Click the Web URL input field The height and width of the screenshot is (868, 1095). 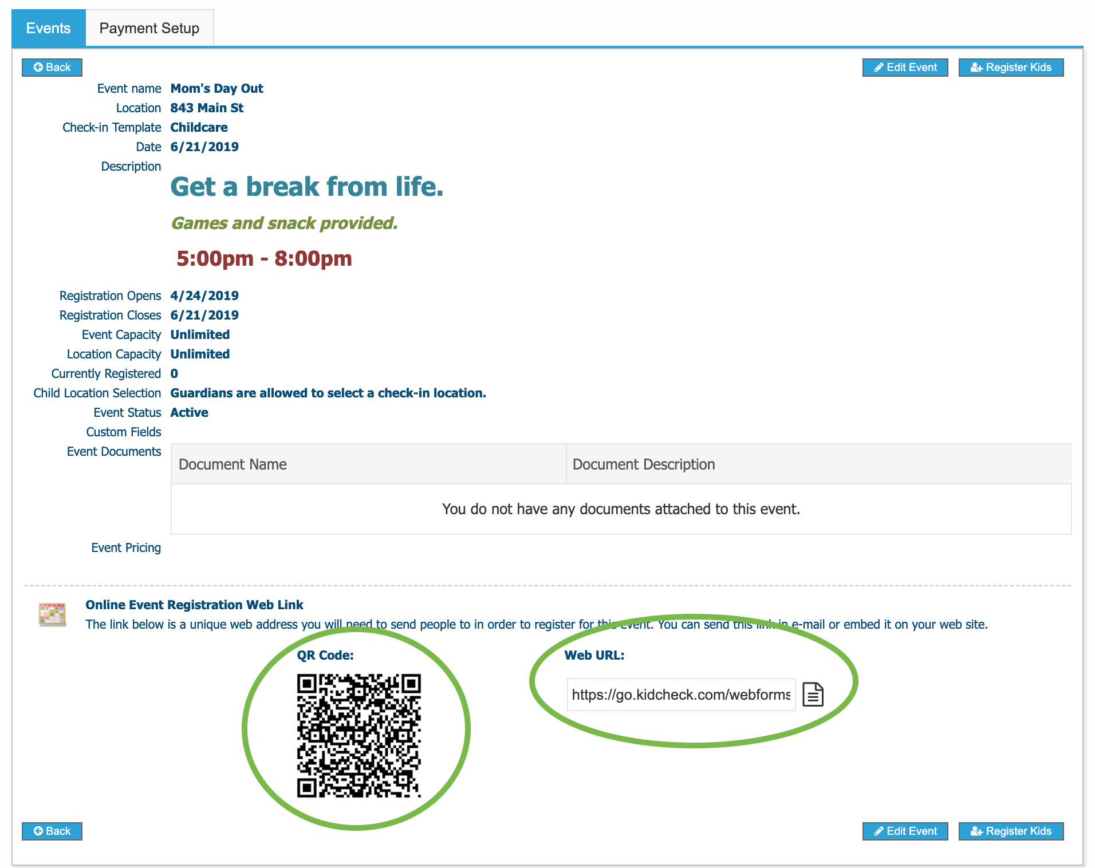tap(681, 695)
